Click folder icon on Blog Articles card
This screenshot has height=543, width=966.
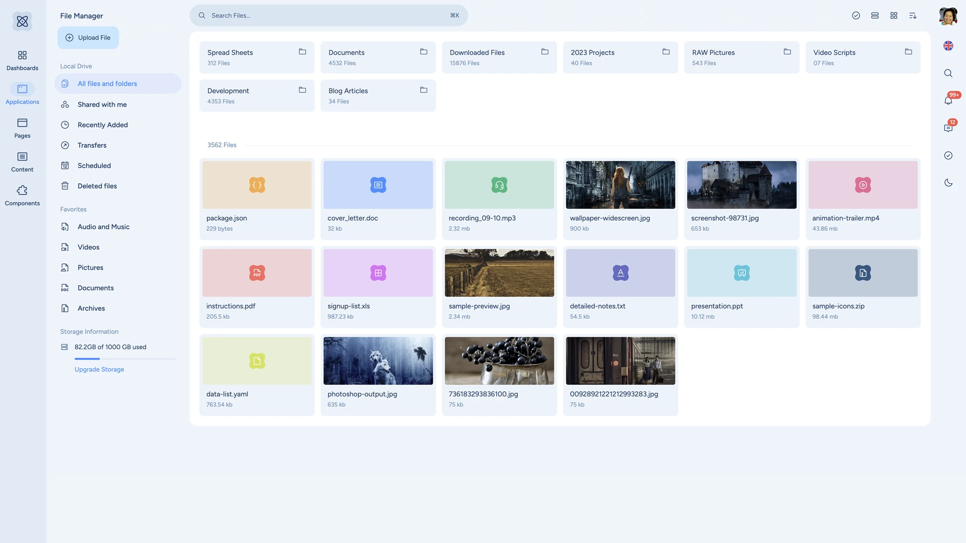click(424, 90)
